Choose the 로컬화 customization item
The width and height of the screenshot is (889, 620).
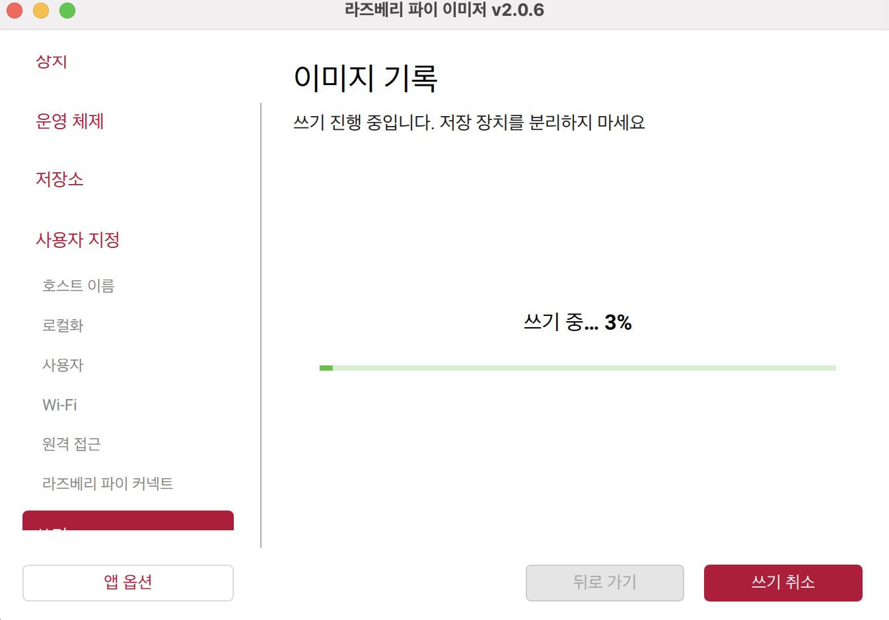tap(63, 325)
